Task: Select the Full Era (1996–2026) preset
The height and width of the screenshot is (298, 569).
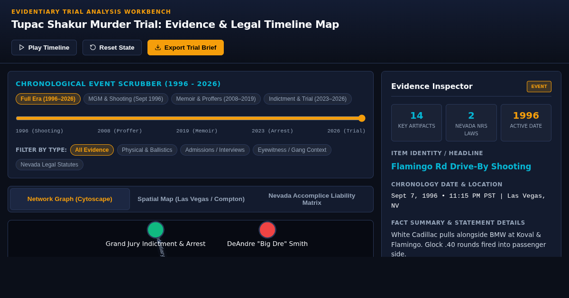Action: 48,99
